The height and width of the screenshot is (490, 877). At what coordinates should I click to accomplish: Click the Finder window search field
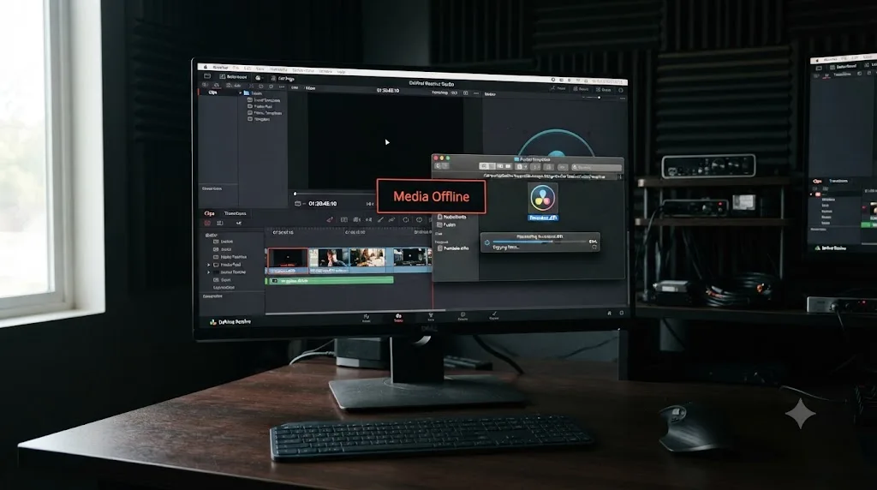[x=596, y=167]
